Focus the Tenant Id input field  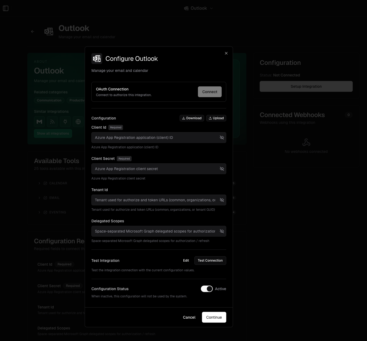[159, 200]
